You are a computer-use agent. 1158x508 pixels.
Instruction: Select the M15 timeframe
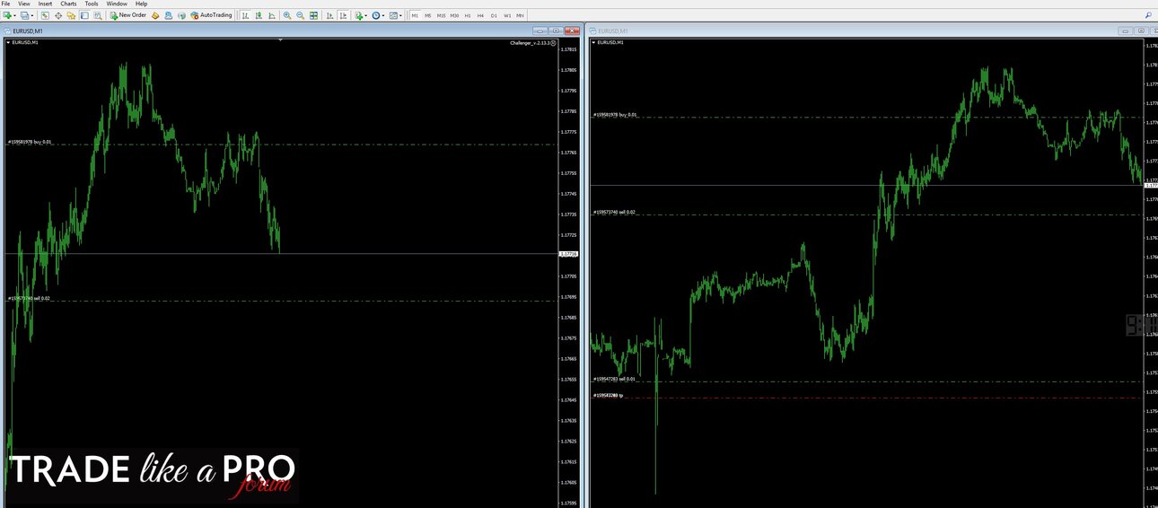click(x=442, y=15)
